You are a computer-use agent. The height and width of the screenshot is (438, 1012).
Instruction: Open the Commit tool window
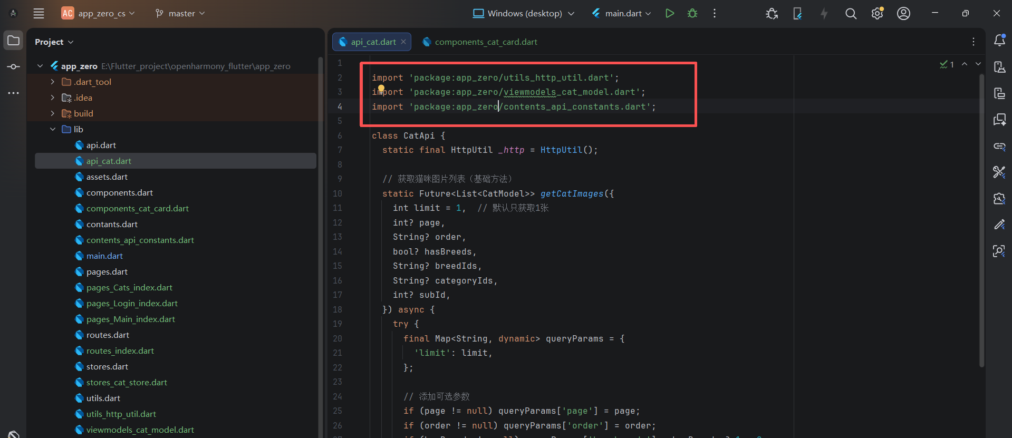click(x=13, y=66)
